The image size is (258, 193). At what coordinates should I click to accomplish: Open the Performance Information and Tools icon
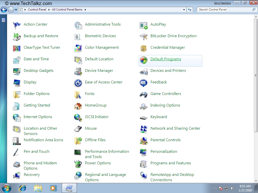78,153
